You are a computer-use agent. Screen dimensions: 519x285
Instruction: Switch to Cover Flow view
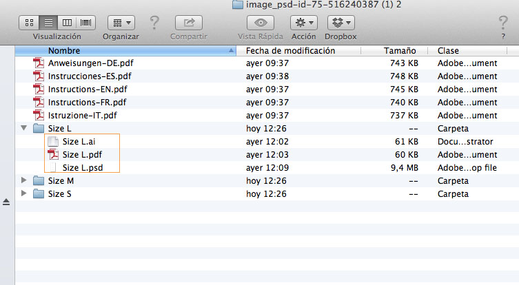(x=86, y=23)
